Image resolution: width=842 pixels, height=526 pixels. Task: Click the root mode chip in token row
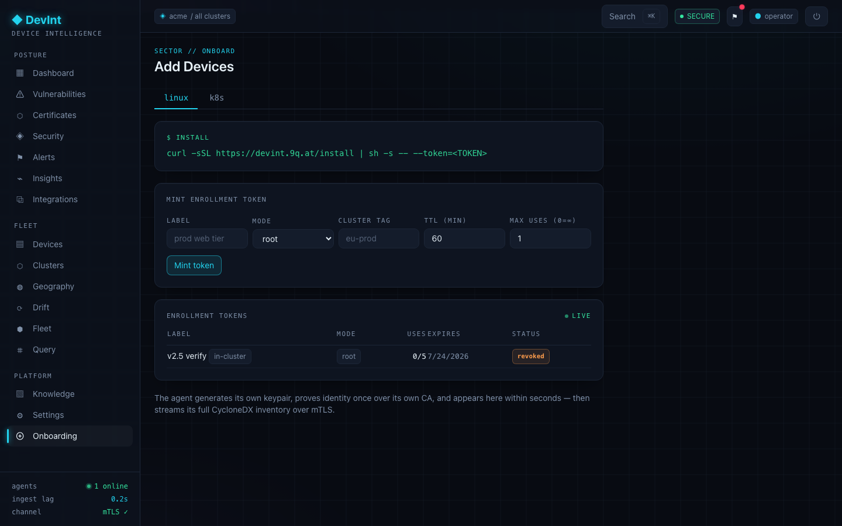[348, 357]
